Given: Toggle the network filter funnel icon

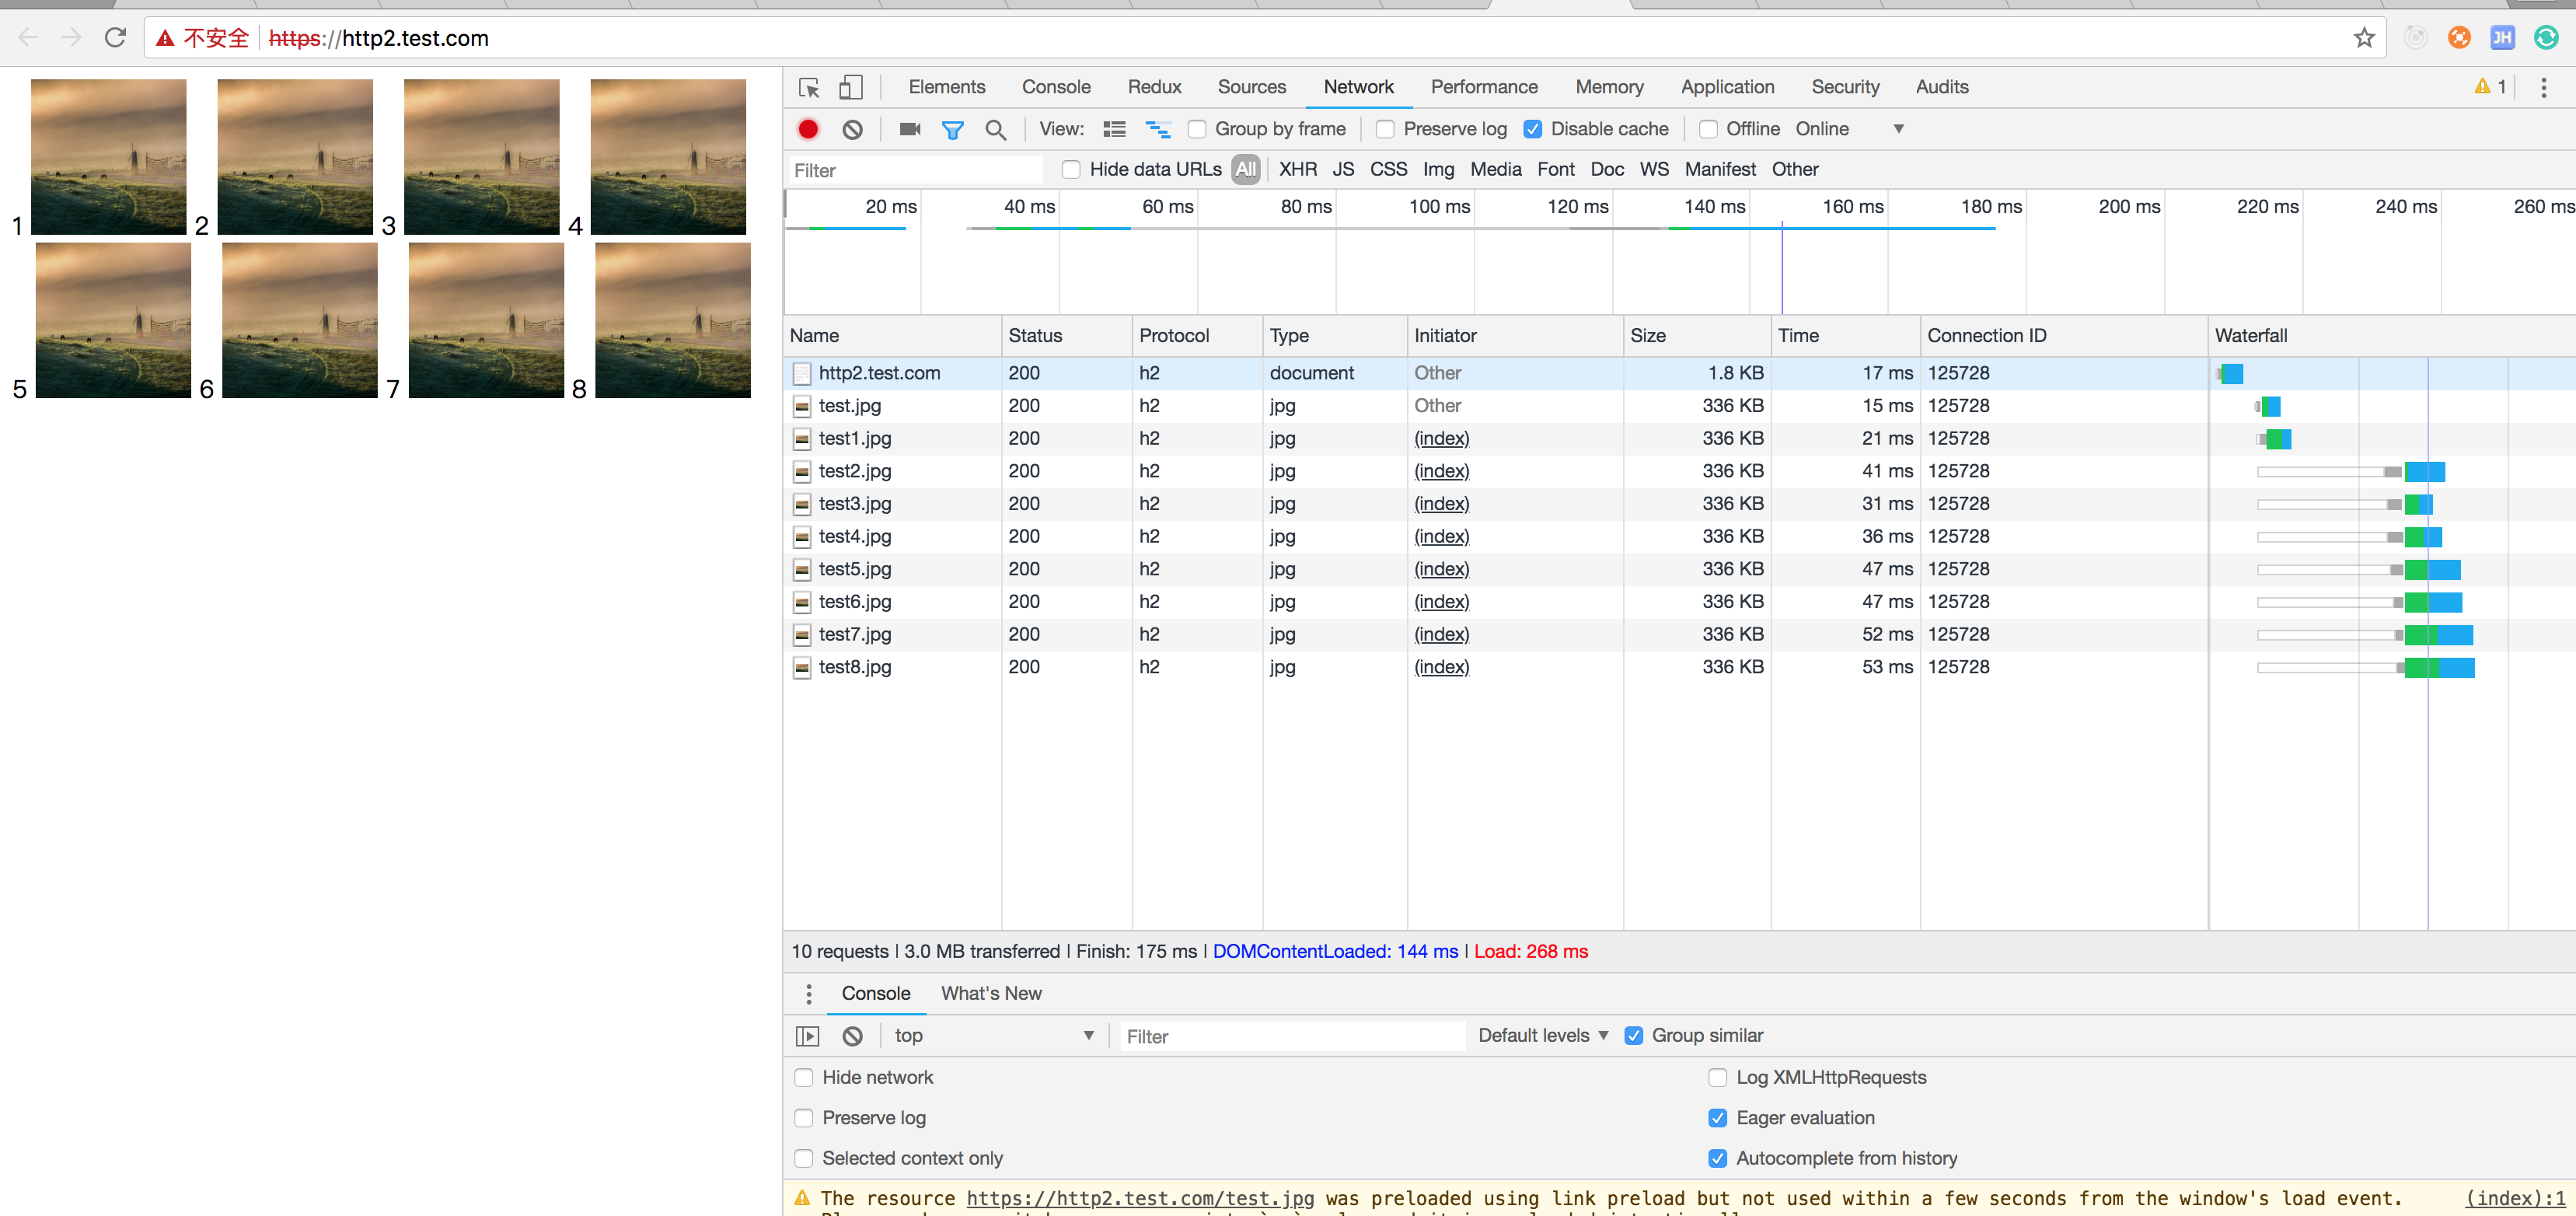Looking at the screenshot, I should [x=952, y=129].
